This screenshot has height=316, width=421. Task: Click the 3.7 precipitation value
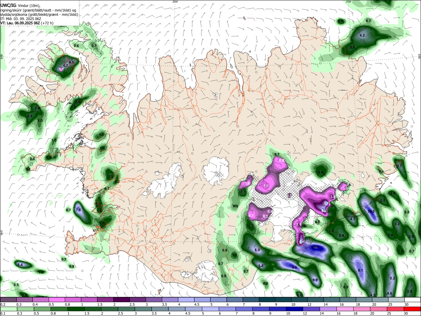(x=399, y=166)
